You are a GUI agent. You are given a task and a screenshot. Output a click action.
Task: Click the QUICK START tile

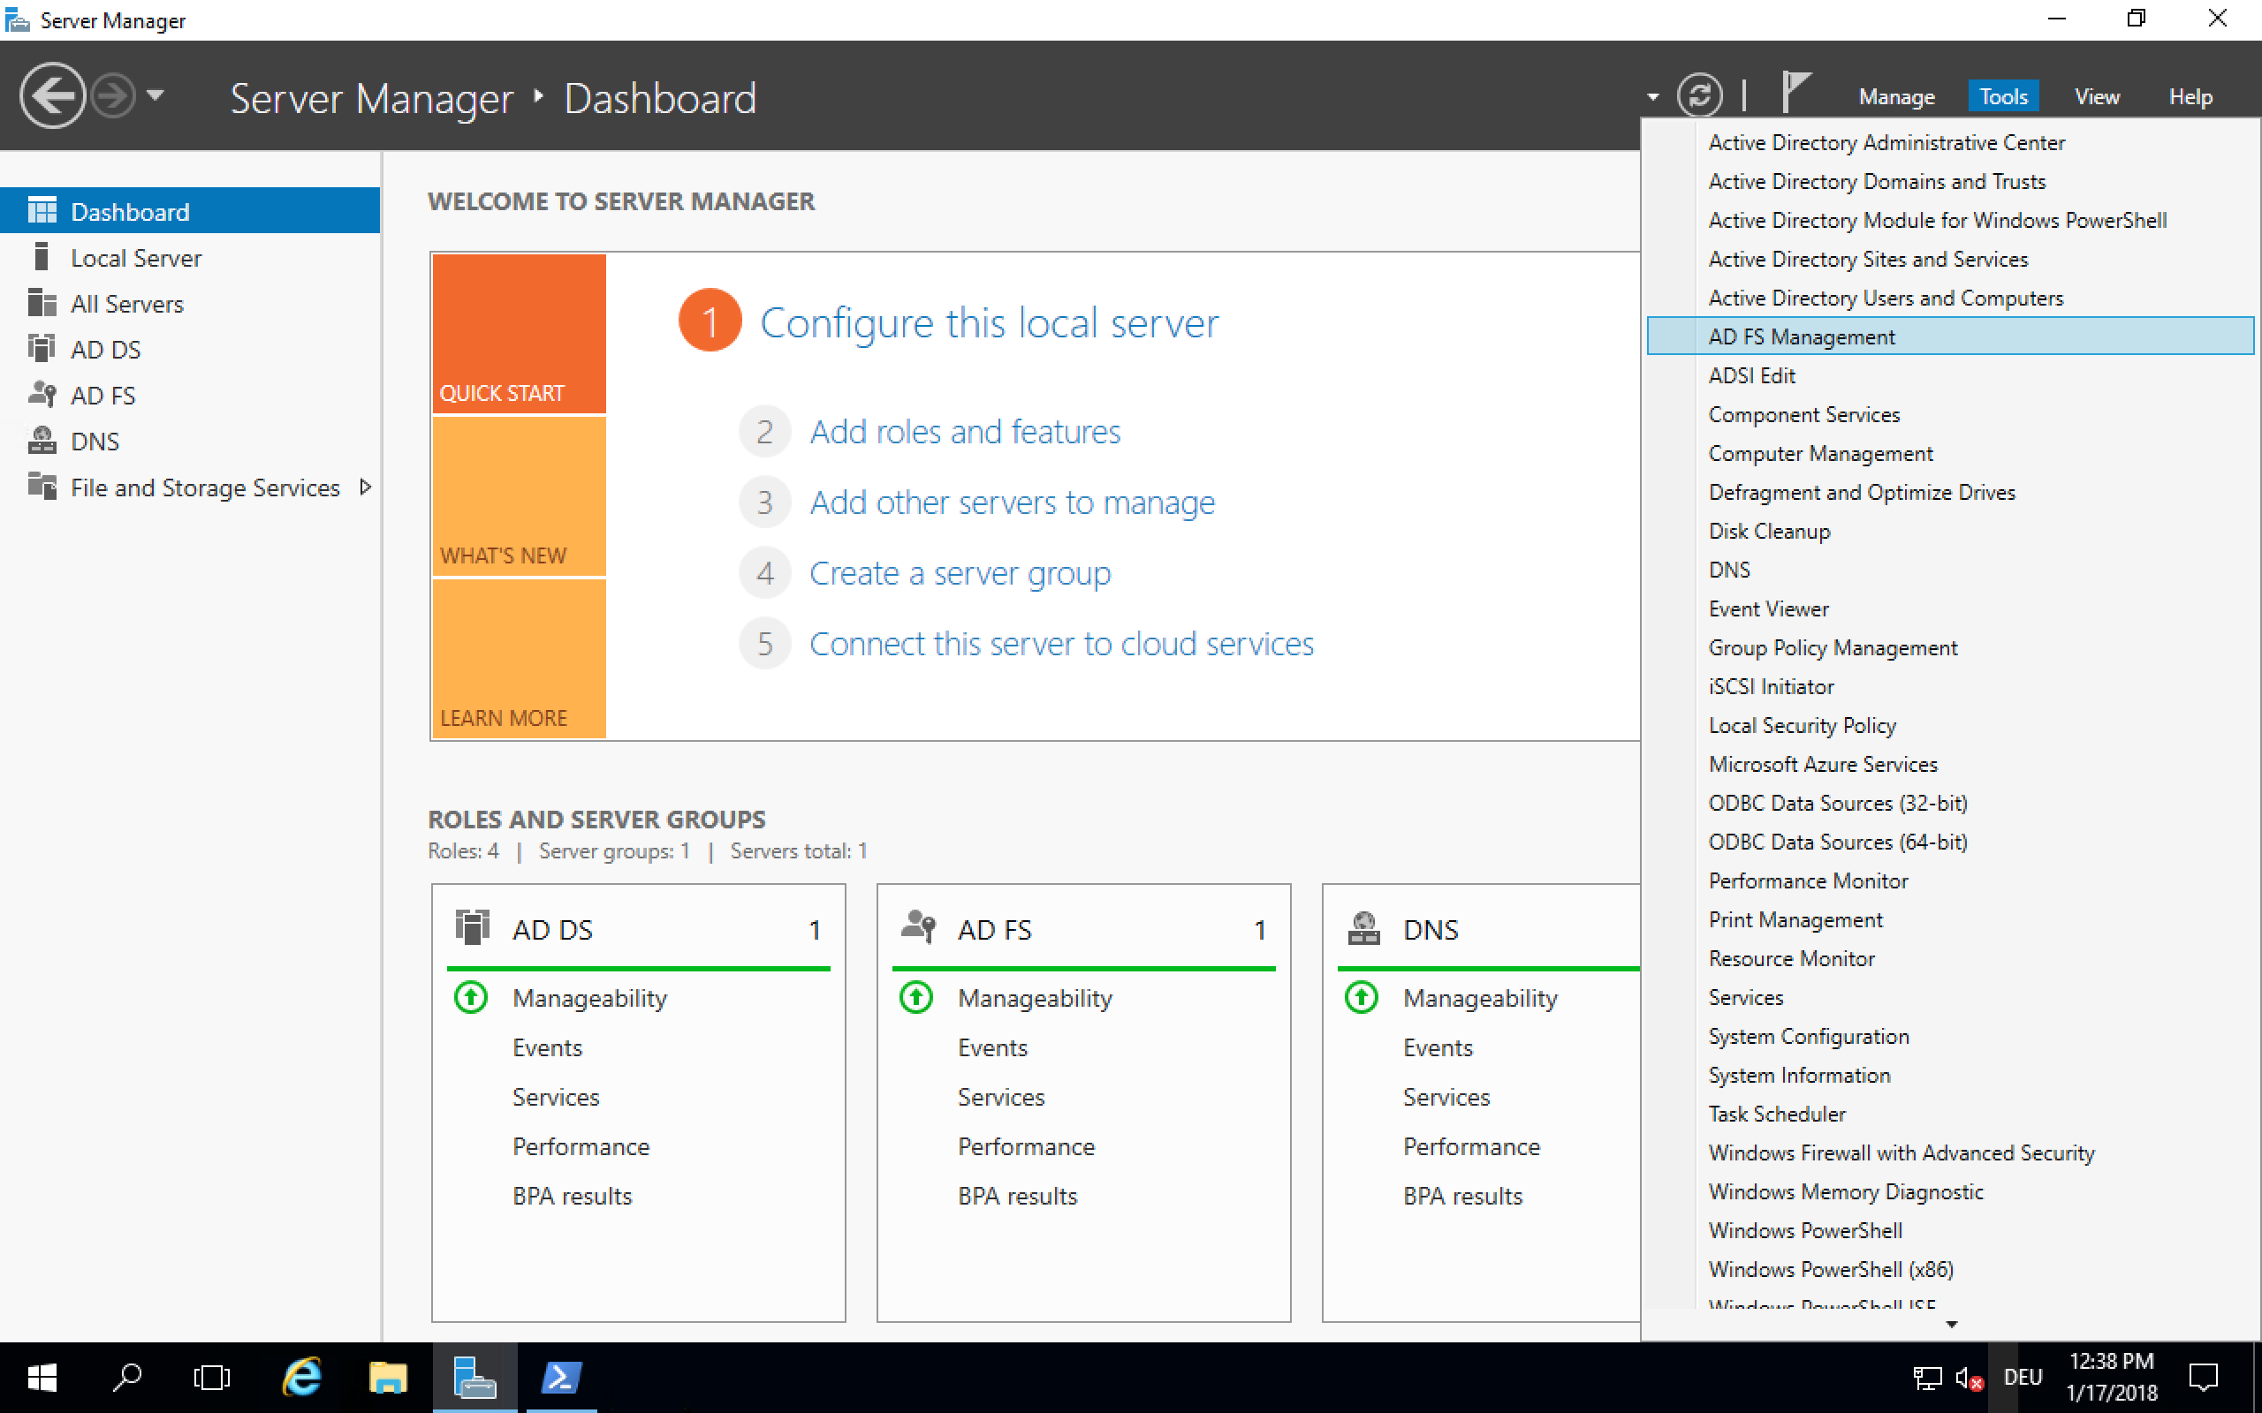[x=519, y=333]
